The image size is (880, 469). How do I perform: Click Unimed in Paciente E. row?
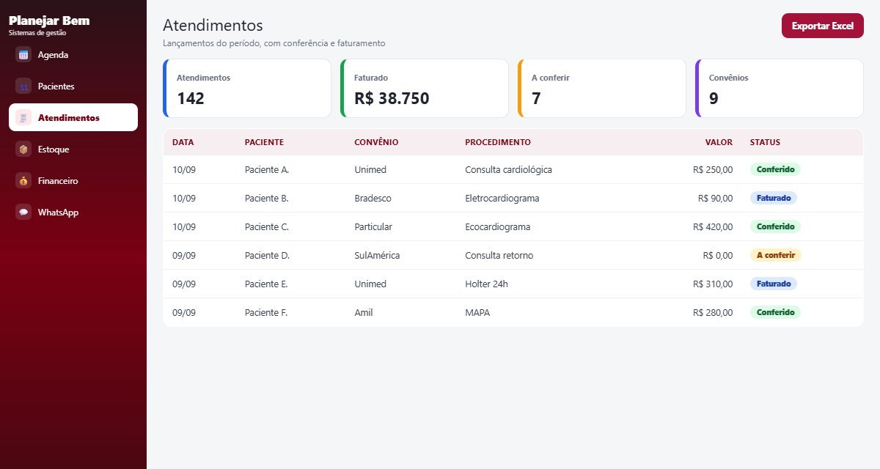pyautogui.click(x=370, y=284)
